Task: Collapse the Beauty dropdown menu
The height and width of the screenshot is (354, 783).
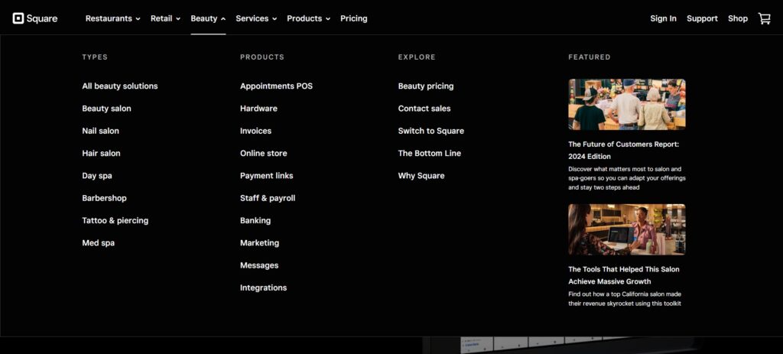Action: (x=208, y=18)
